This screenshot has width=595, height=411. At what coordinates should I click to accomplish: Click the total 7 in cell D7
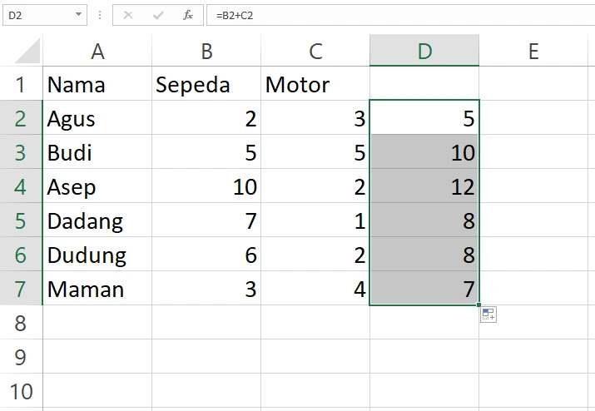(424, 289)
